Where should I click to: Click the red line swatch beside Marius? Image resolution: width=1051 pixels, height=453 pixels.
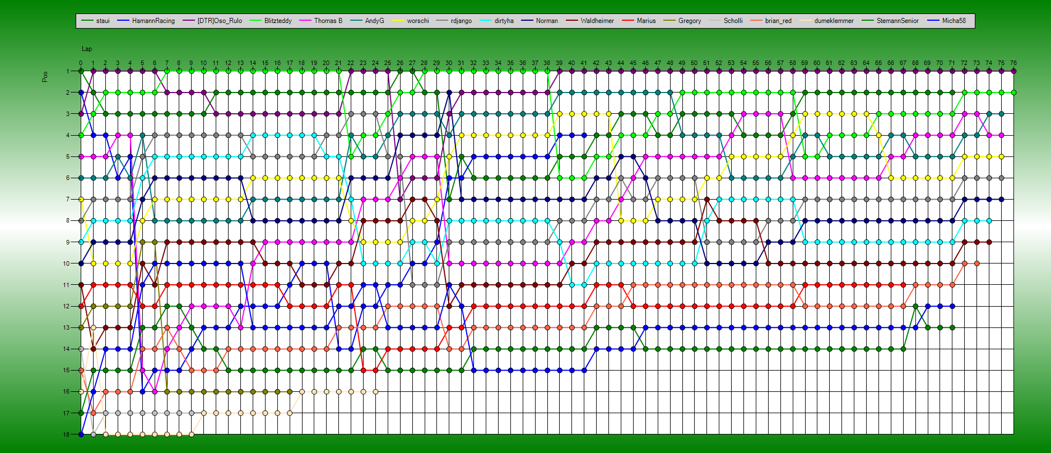pyautogui.click(x=627, y=21)
